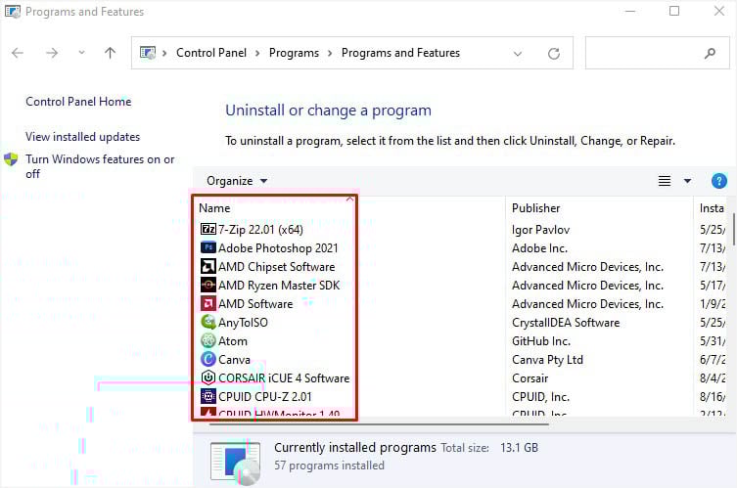
Task: Open the recent locations dropdown arrow
Action: 81,53
